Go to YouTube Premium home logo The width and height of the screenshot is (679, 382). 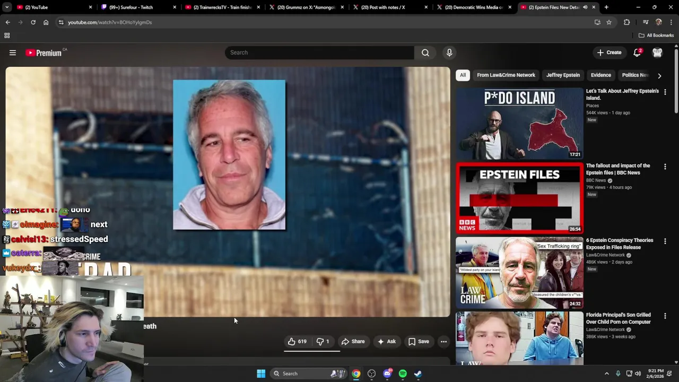43,53
